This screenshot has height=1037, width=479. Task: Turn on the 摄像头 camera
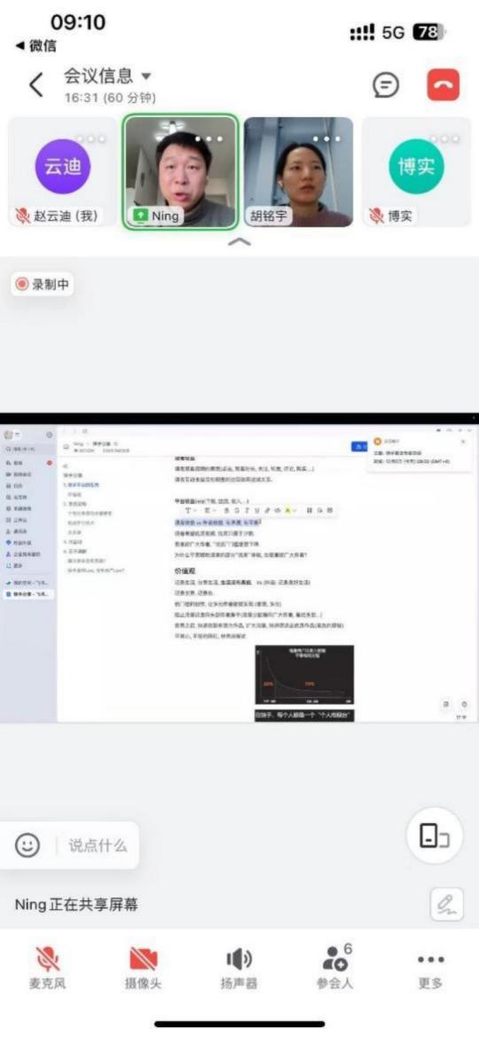point(143,968)
